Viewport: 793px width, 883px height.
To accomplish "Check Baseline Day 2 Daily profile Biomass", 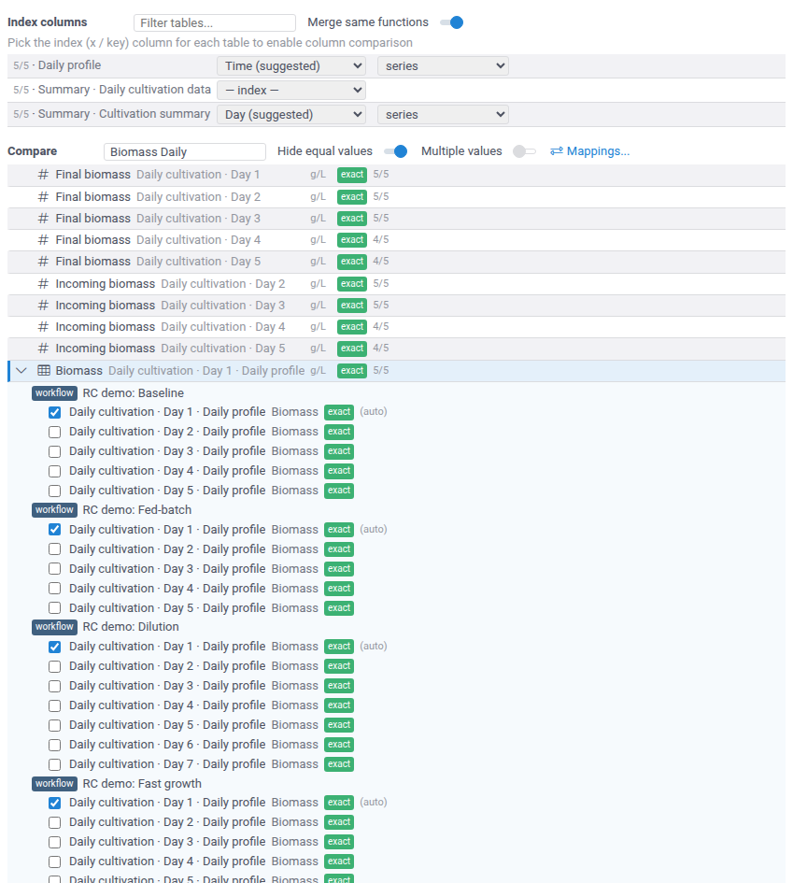I will click(54, 432).
